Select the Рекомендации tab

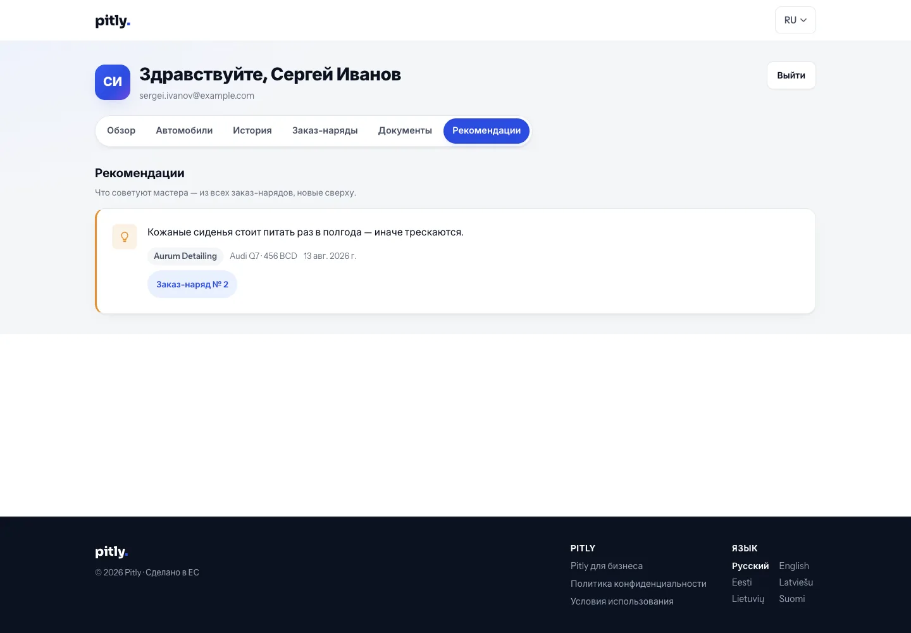486,131
